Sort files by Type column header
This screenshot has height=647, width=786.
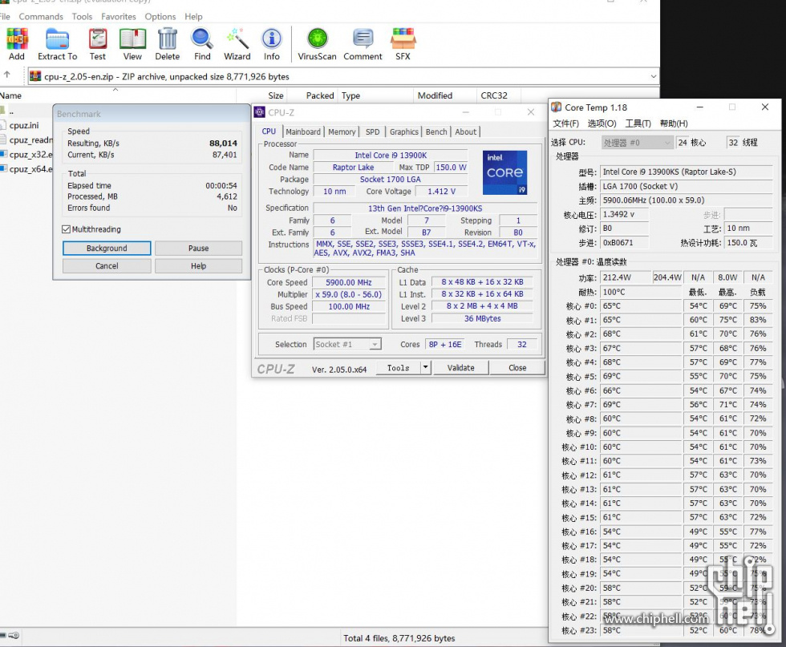point(376,95)
